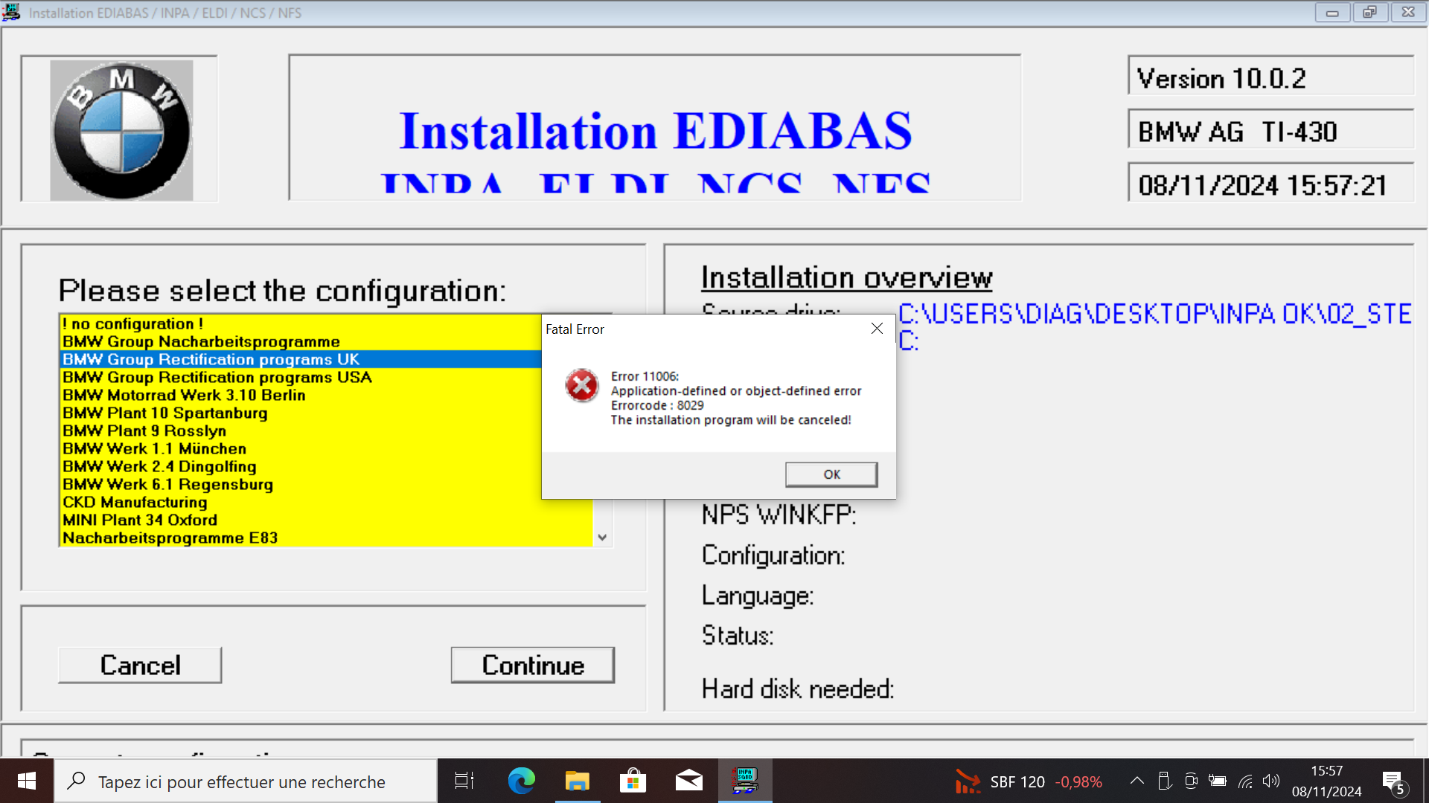The height and width of the screenshot is (803, 1429).
Task: Click the date and time field
Action: pyautogui.click(x=1271, y=184)
